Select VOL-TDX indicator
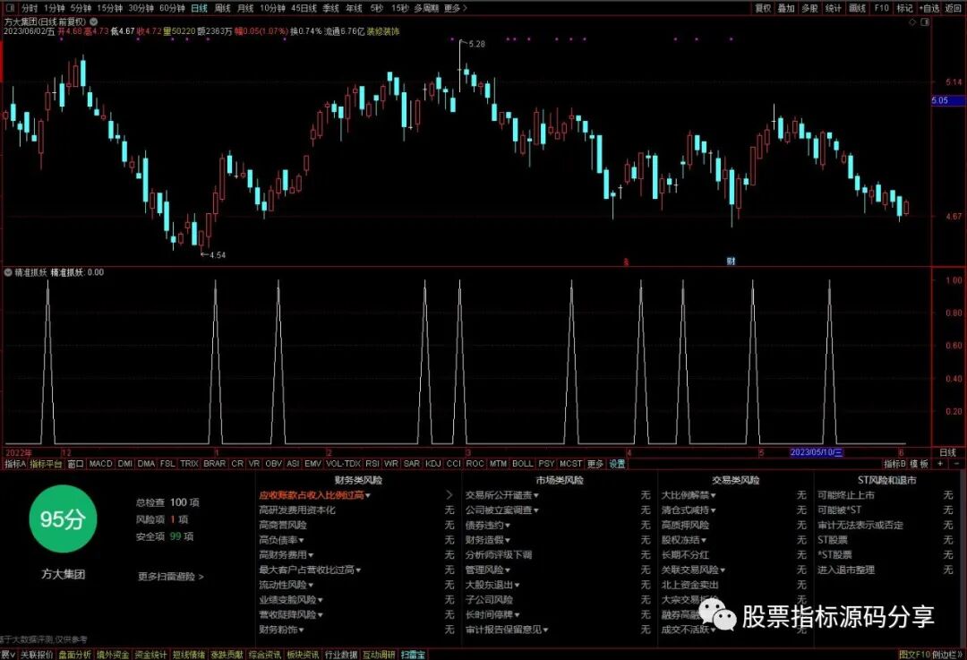 (x=343, y=463)
